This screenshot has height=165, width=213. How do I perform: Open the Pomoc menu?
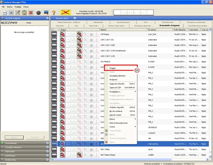26,7
